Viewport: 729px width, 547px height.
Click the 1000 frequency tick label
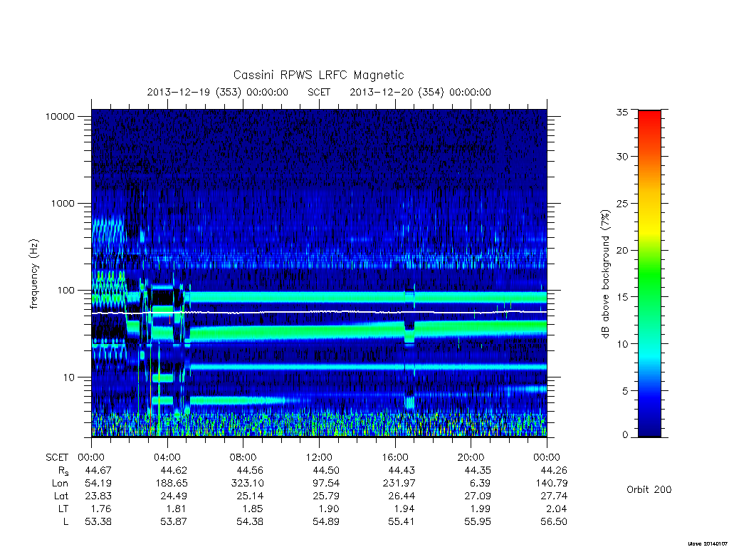(63, 203)
